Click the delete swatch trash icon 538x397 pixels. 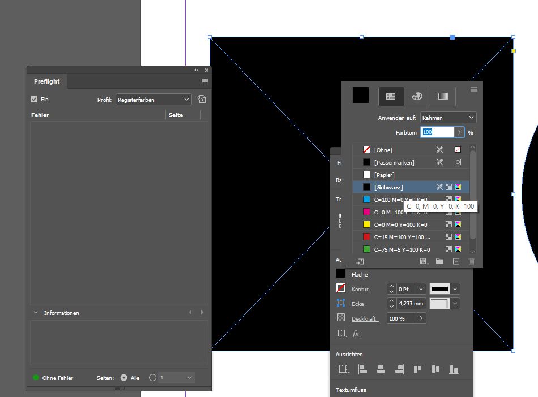coord(471,261)
